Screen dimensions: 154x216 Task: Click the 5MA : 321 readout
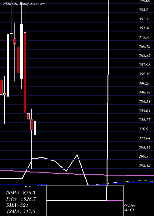(17, 205)
